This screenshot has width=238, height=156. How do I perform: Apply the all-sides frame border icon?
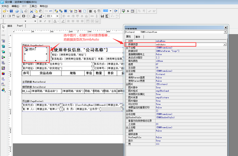[x=24, y=16]
